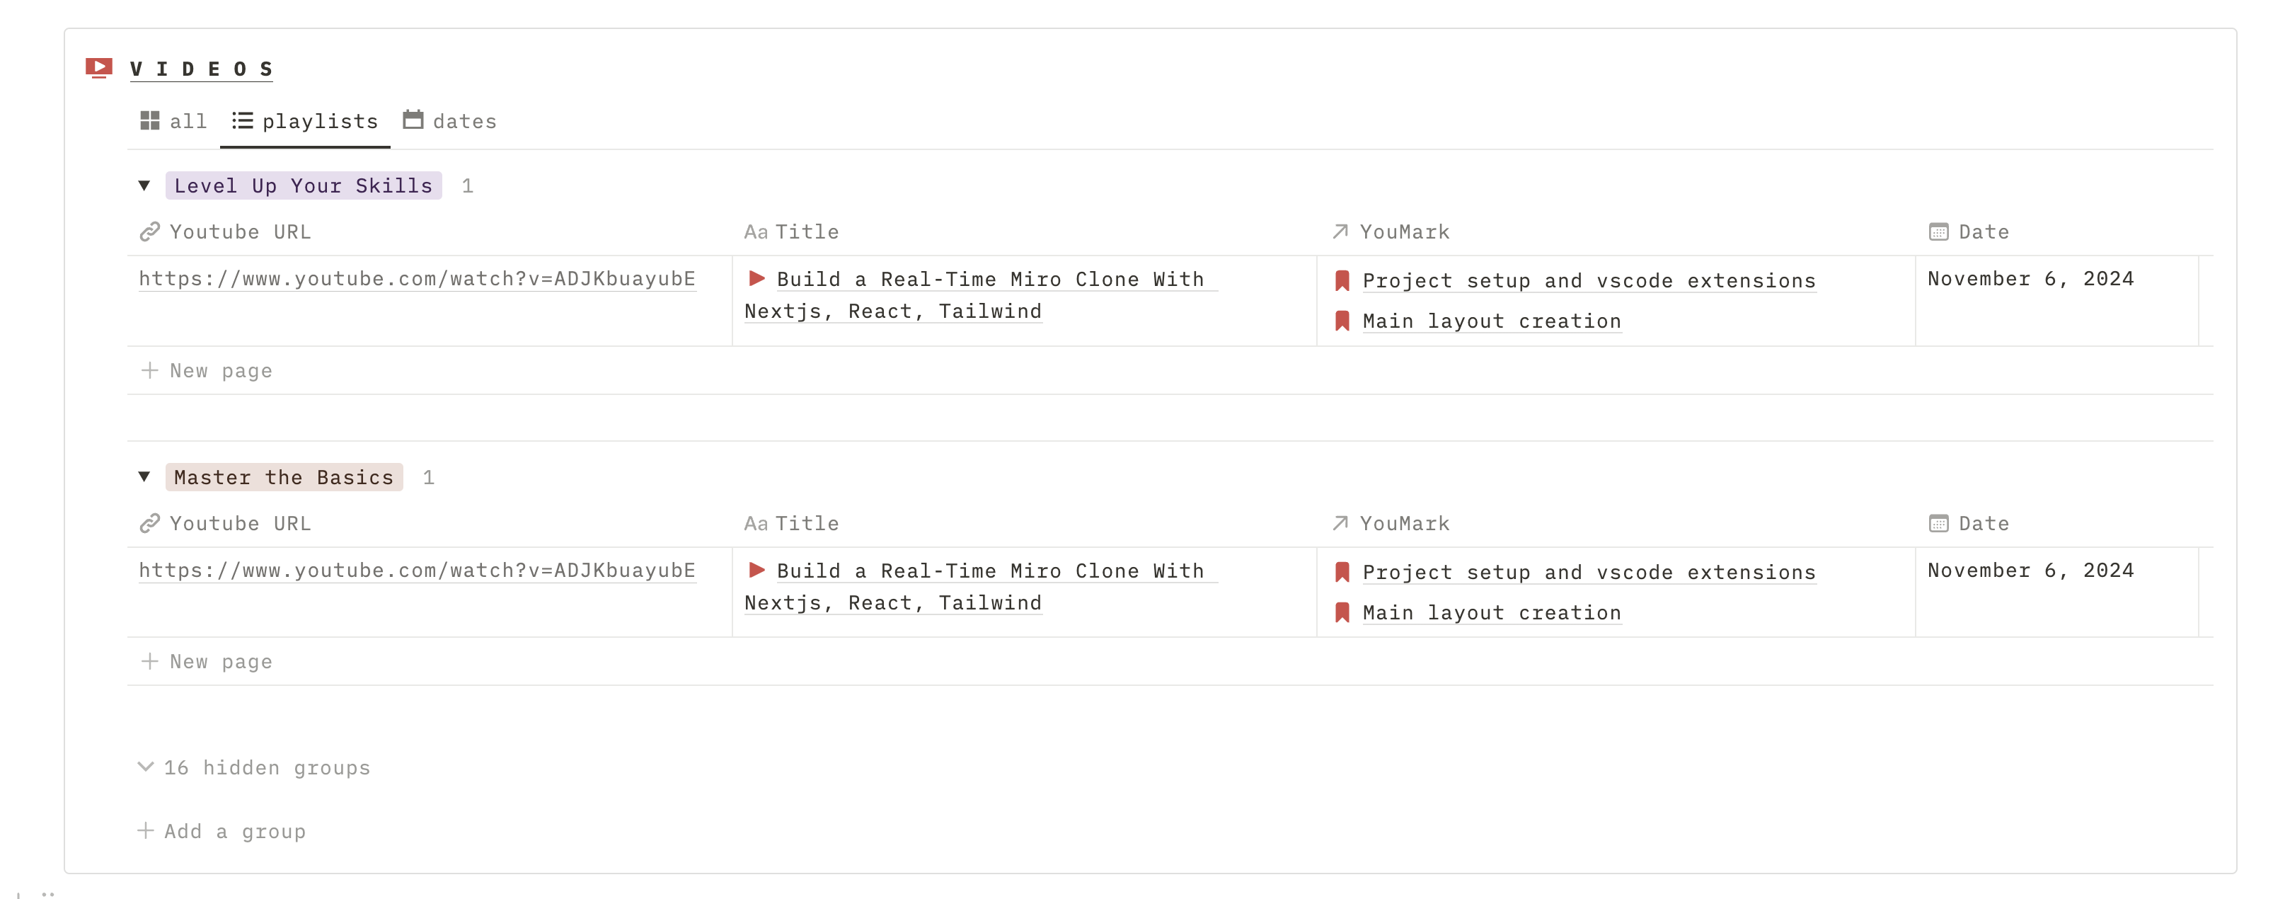The width and height of the screenshot is (2273, 899).
Task: Click the red play icon in the Master the Basics row title
Action: pos(757,570)
